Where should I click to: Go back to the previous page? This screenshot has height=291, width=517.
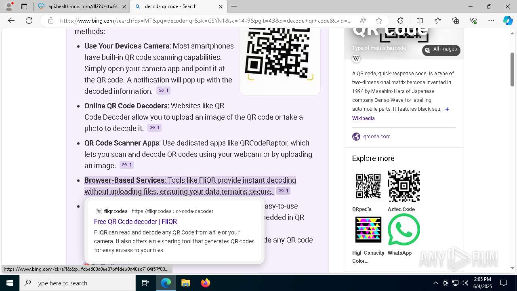[x=11, y=21]
